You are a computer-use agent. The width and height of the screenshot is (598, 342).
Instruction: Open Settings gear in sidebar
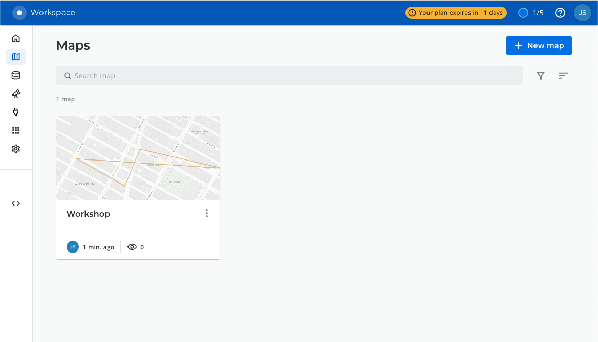click(16, 149)
